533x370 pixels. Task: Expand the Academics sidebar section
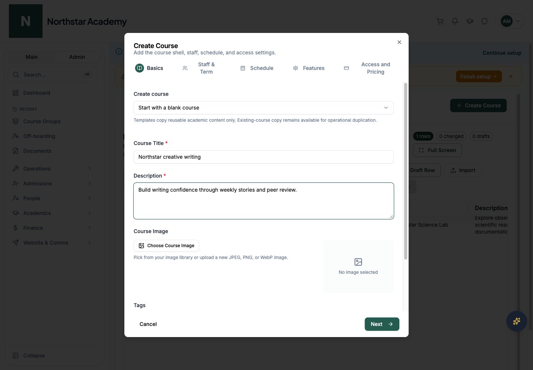click(x=52, y=213)
